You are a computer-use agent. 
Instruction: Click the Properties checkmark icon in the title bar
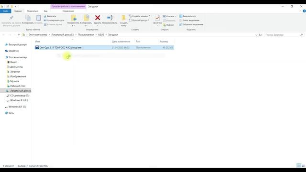click(x=8, y=6)
